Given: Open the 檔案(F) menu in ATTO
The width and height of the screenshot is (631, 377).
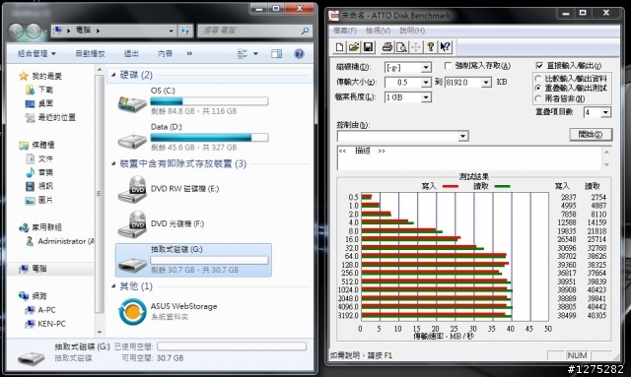Looking at the screenshot, I should click(x=345, y=31).
